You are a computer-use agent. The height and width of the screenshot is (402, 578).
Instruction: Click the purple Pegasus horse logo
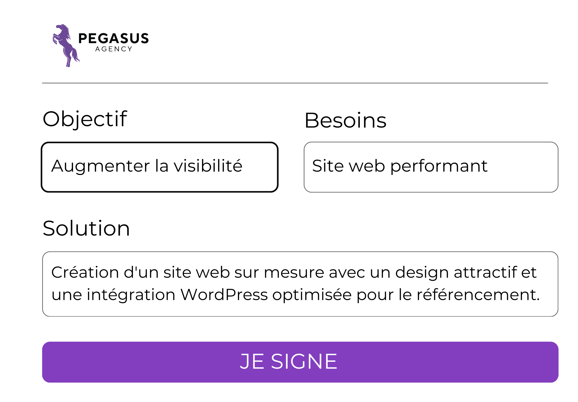tap(66, 46)
